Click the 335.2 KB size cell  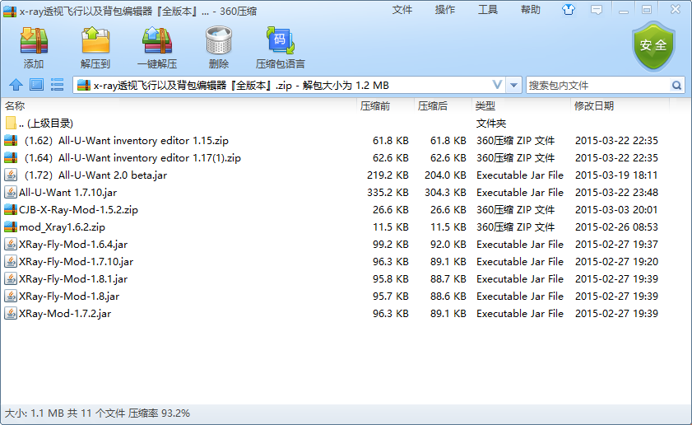pyautogui.click(x=388, y=192)
